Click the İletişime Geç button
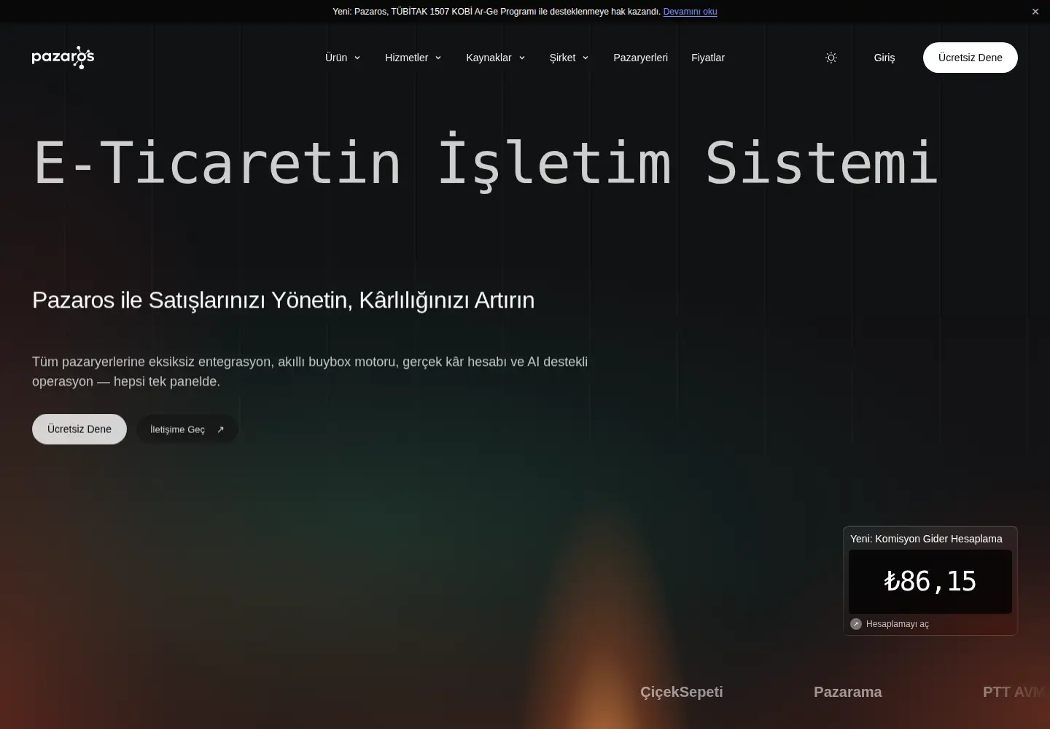This screenshot has height=729, width=1050. 187,429
